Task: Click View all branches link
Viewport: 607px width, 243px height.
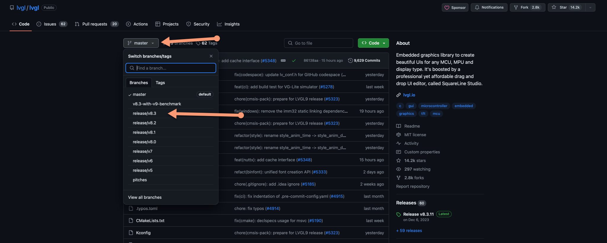Action: [x=145, y=197]
